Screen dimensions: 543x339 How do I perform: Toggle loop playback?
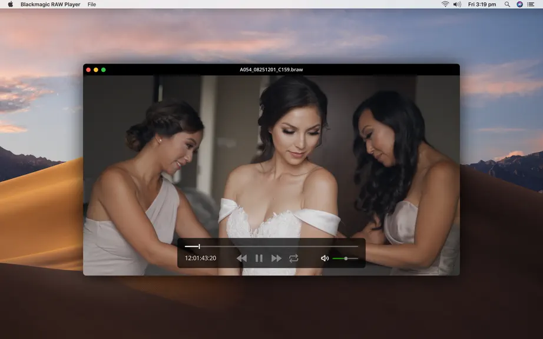294,258
